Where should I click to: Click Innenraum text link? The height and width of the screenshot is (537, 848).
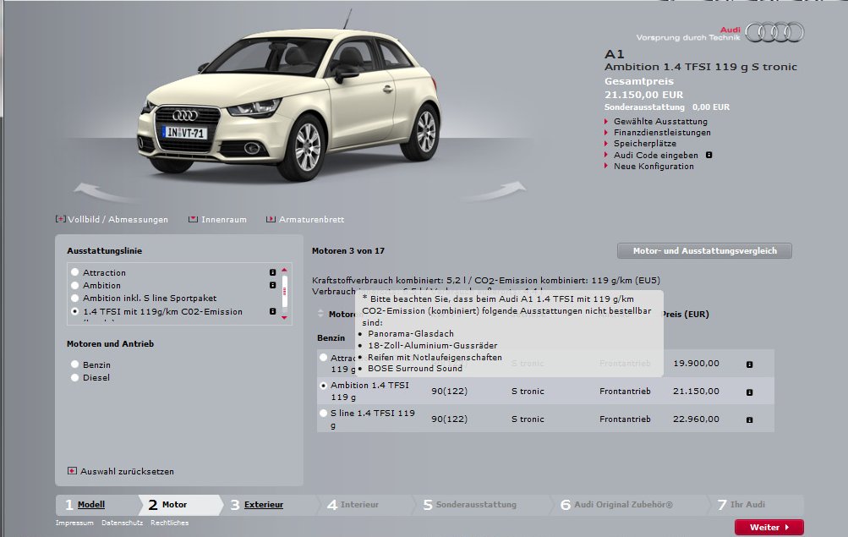pos(224,220)
